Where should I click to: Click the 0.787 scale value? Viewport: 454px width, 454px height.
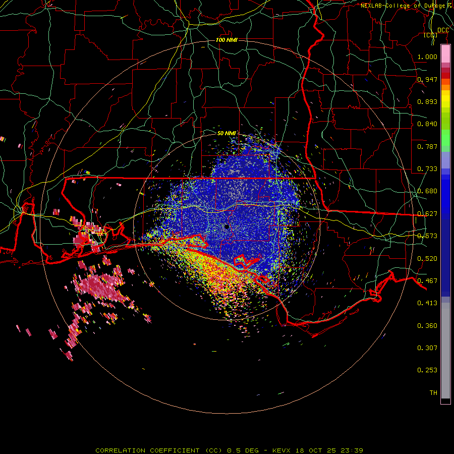[x=427, y=146]
